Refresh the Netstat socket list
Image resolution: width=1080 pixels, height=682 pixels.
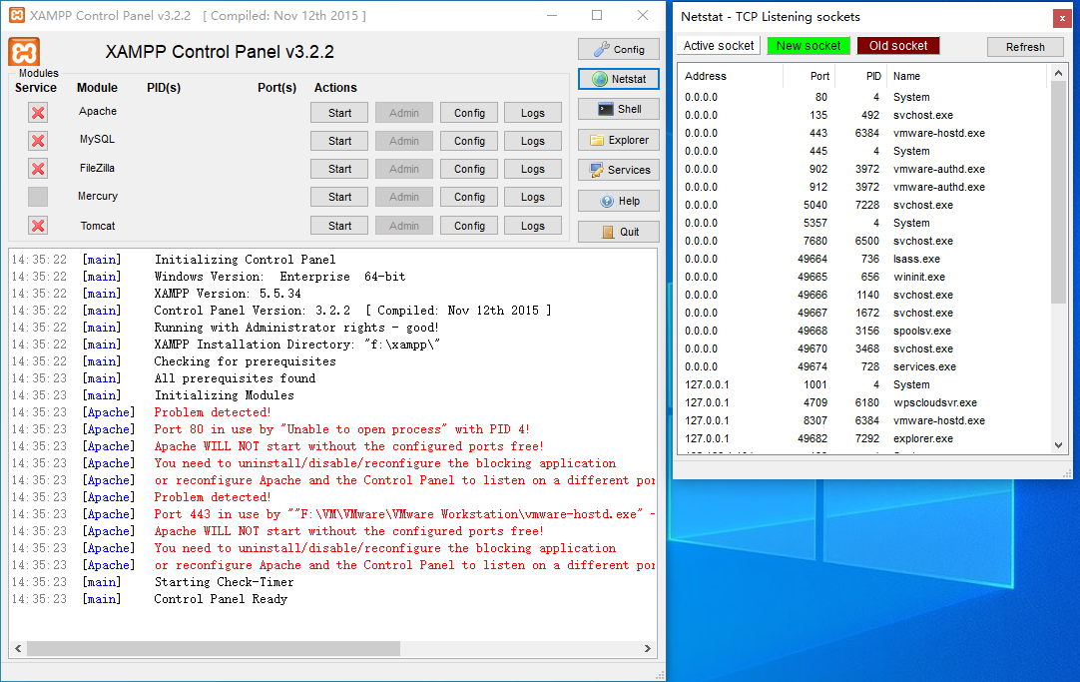pyautogui.click(x=1025, y=47)
